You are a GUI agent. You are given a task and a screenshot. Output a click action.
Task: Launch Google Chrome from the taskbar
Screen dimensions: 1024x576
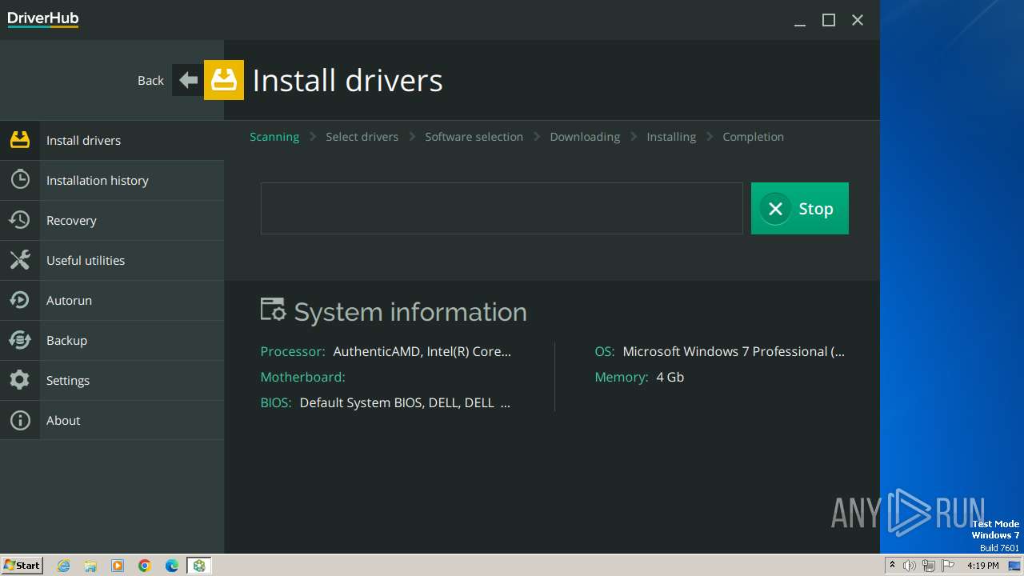point(145,566)
